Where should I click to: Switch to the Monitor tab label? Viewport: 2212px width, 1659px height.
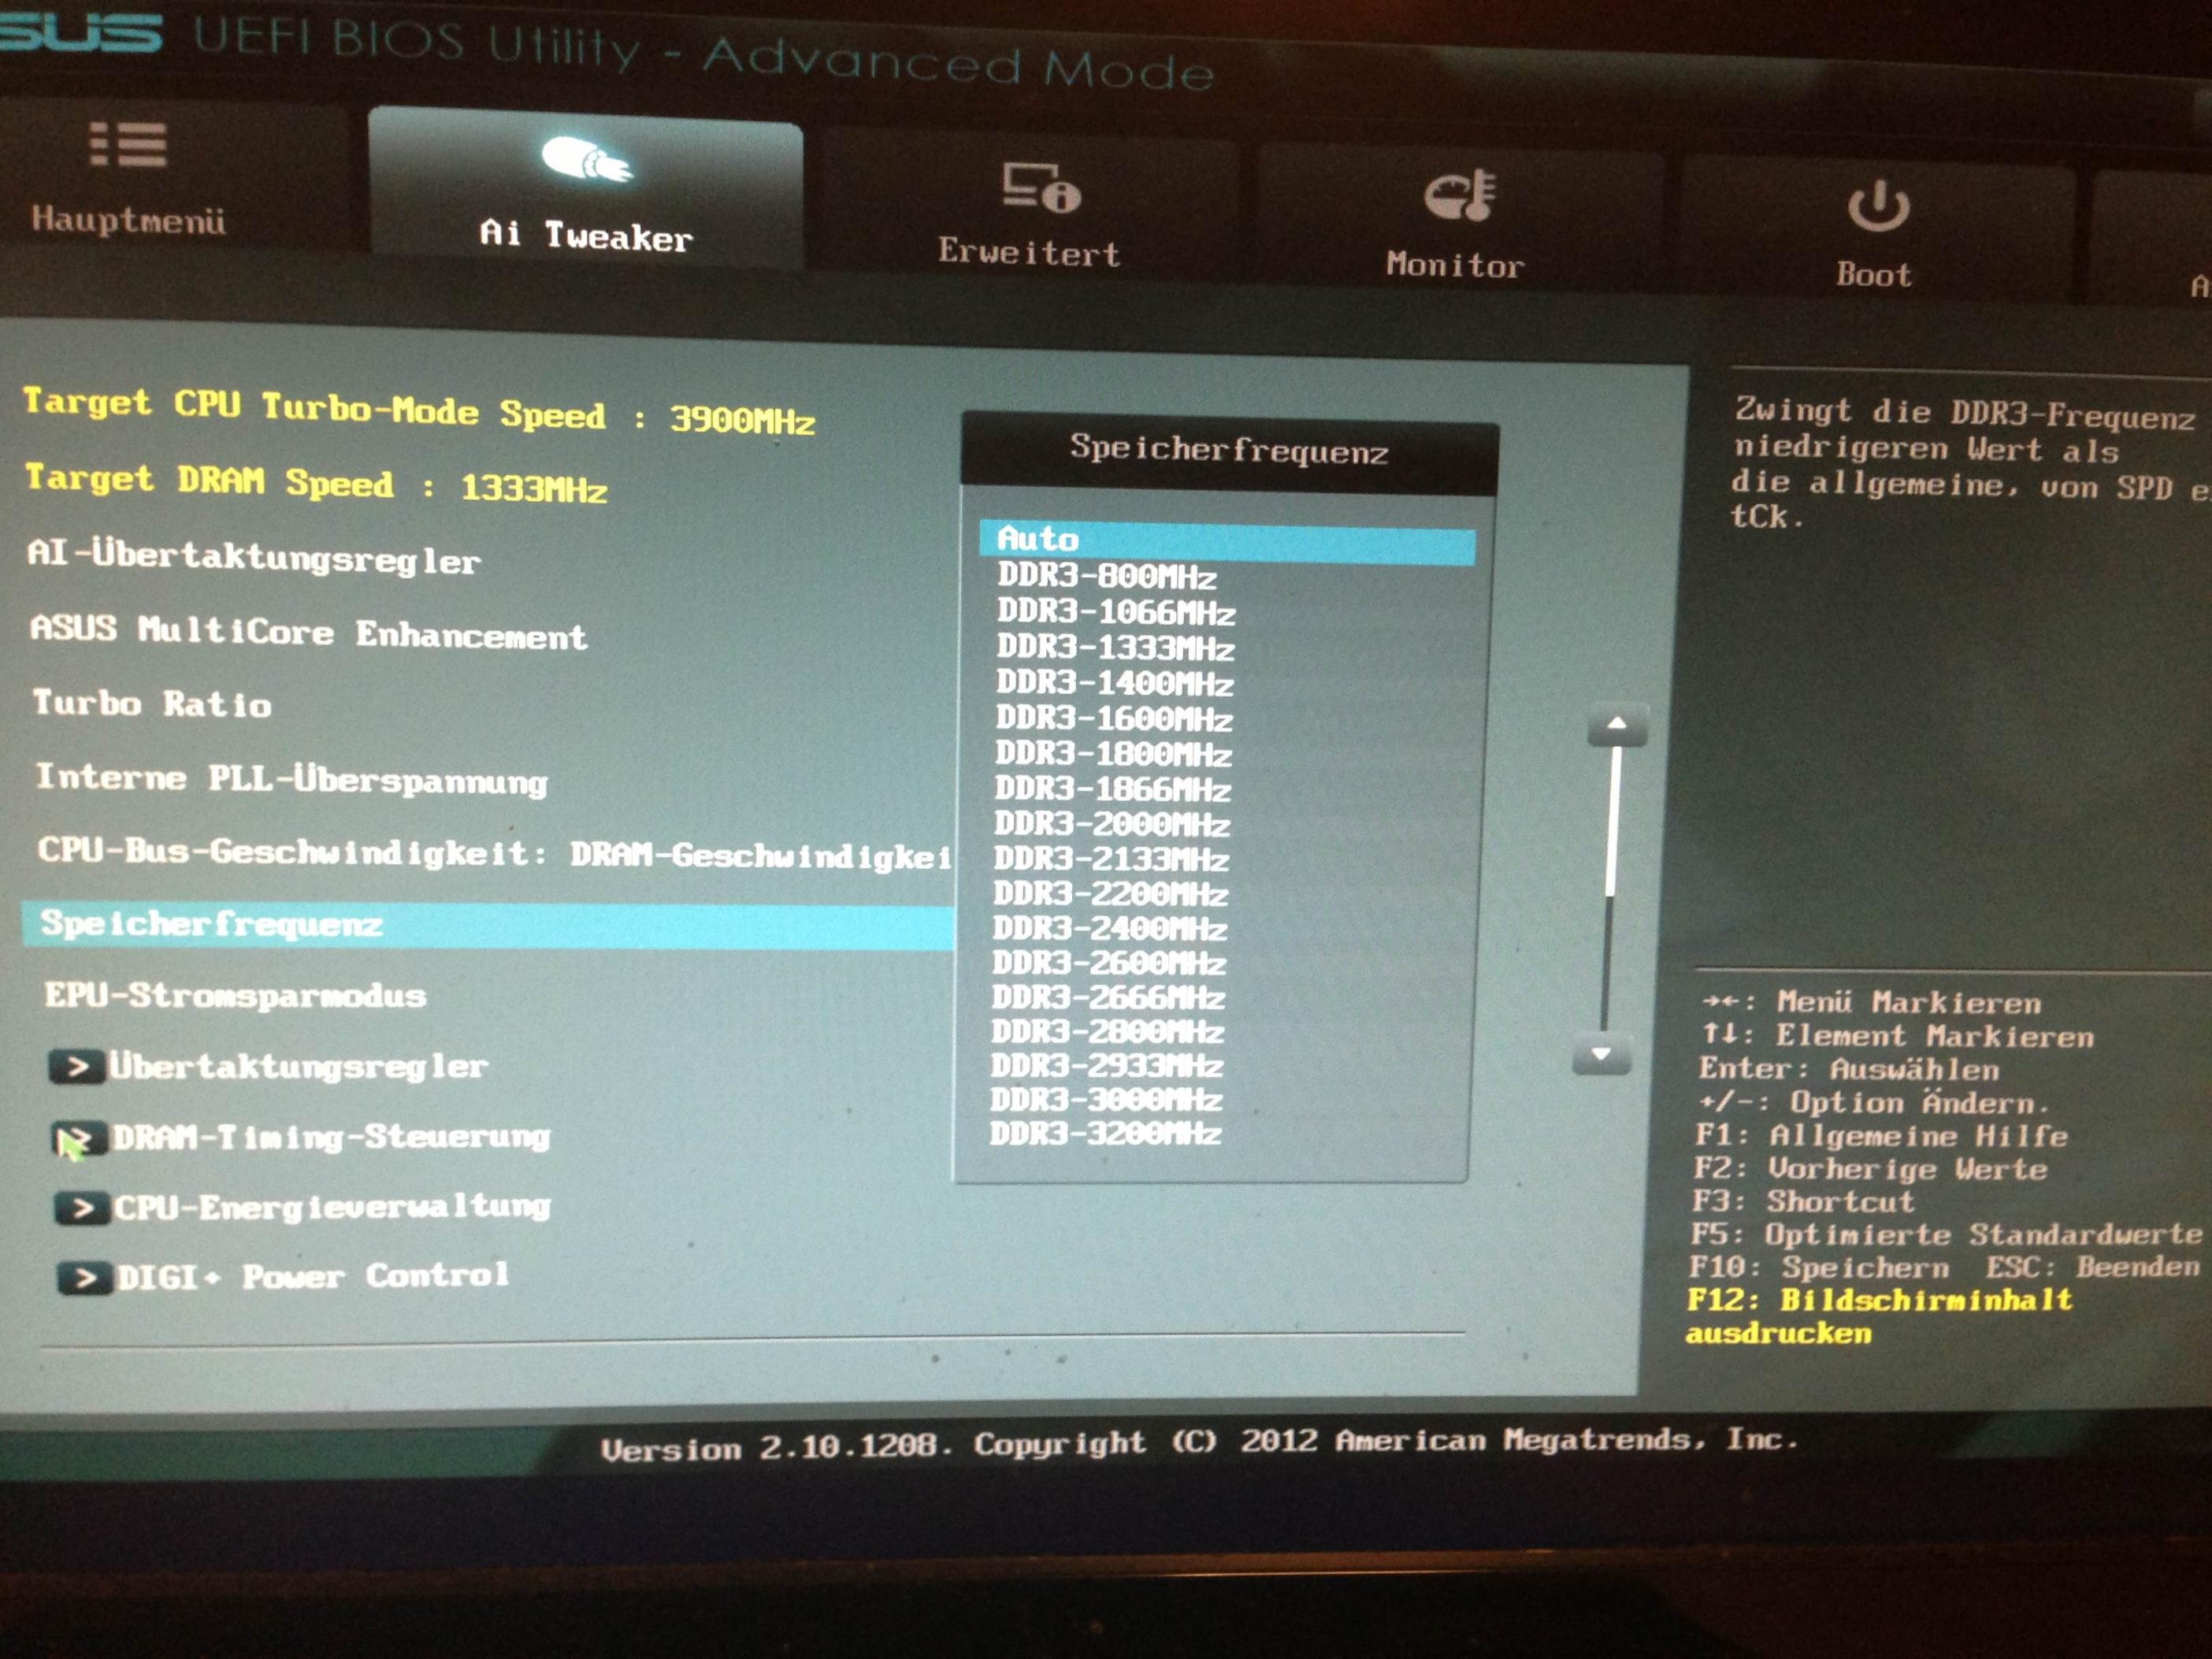point(1454,265)
